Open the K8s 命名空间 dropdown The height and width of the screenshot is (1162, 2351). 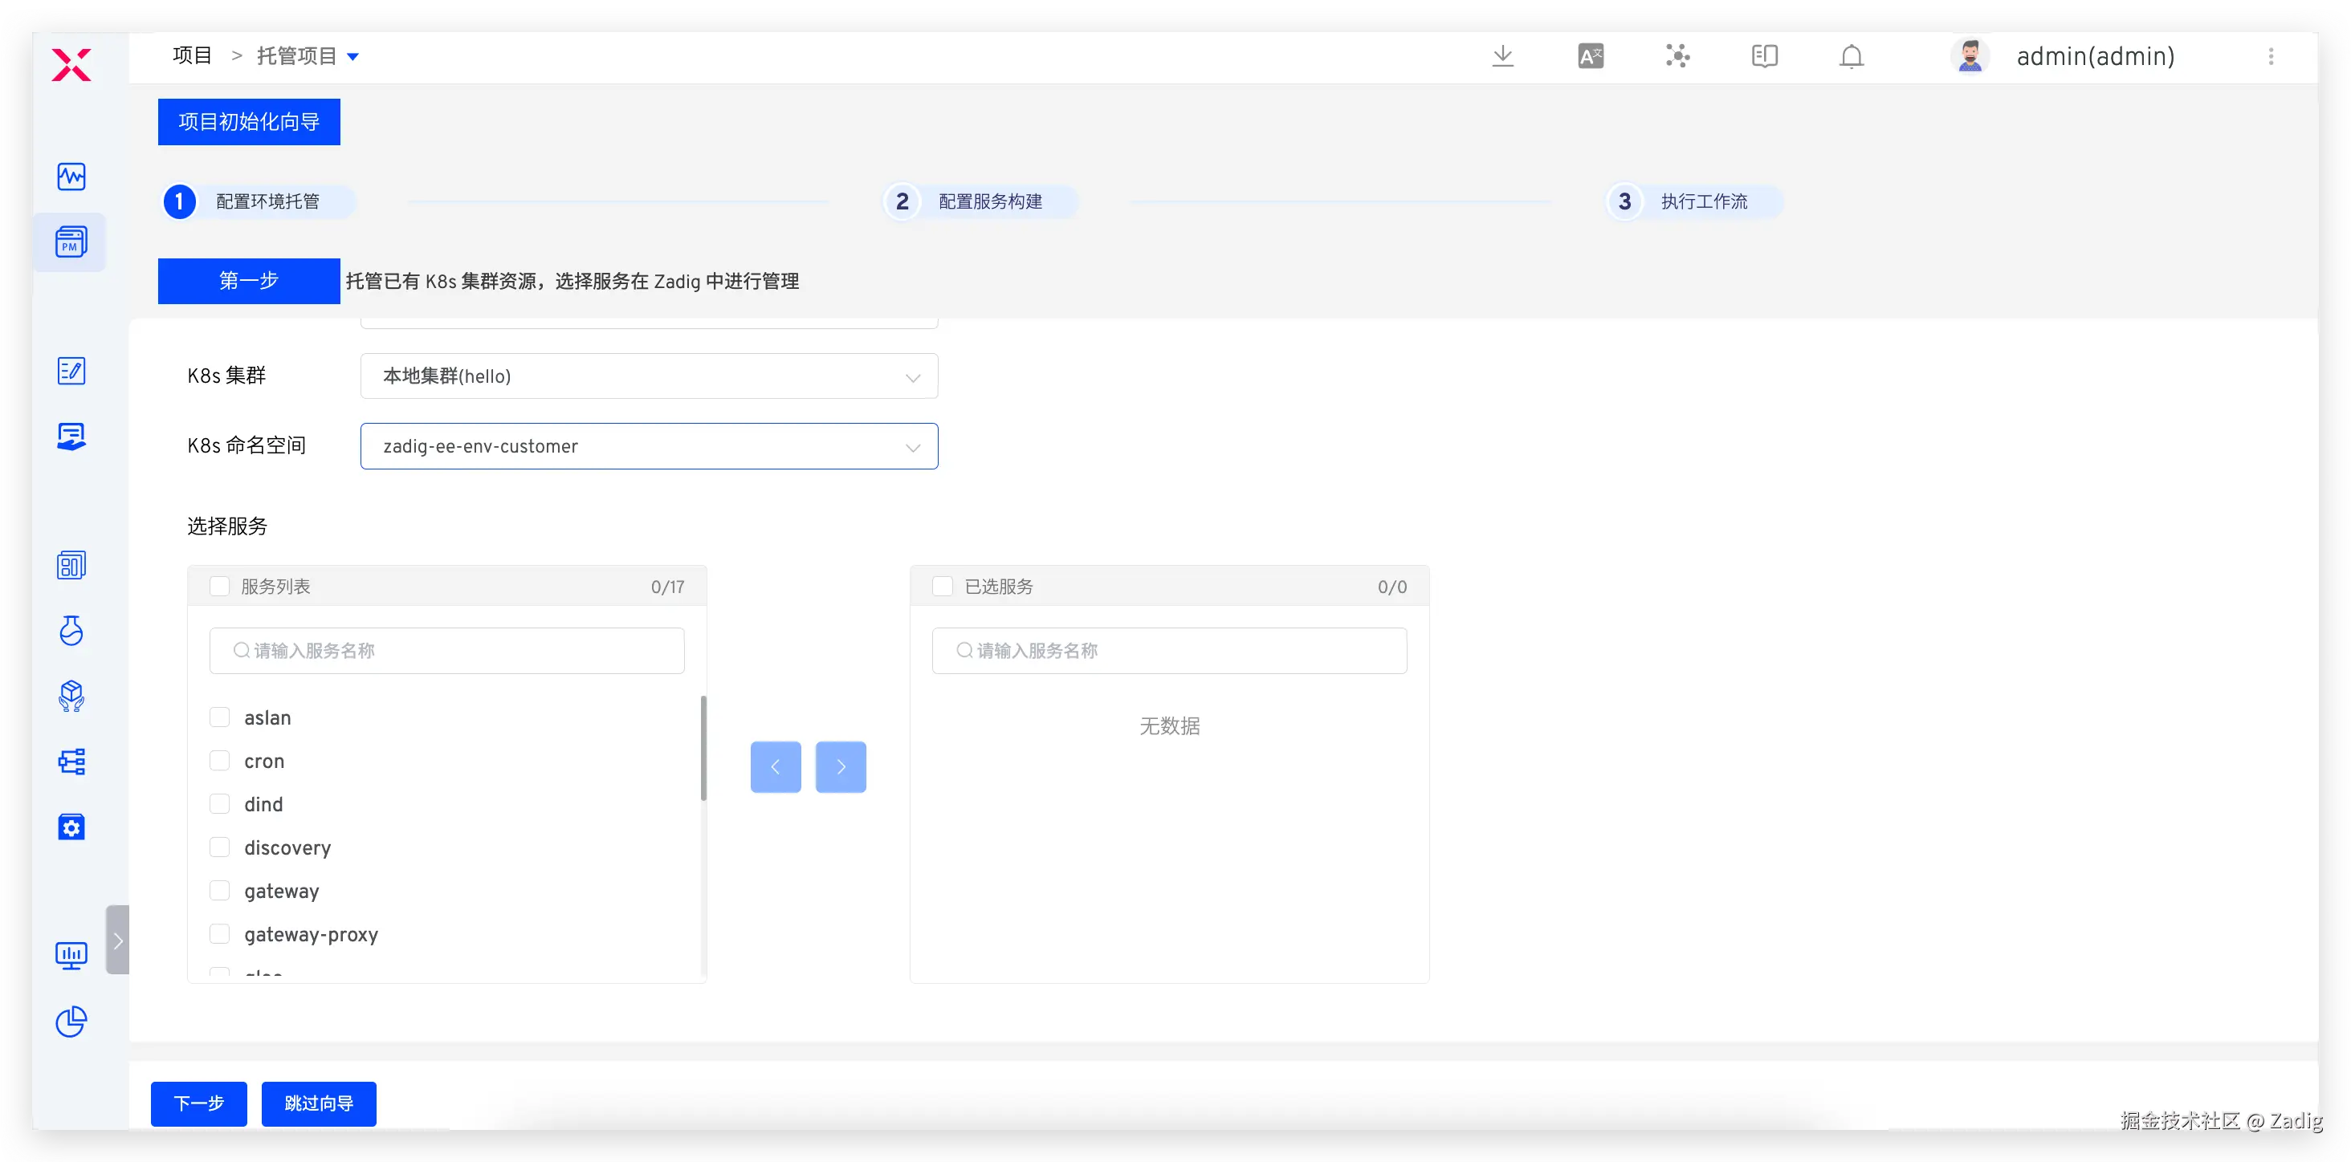[649, 446]
